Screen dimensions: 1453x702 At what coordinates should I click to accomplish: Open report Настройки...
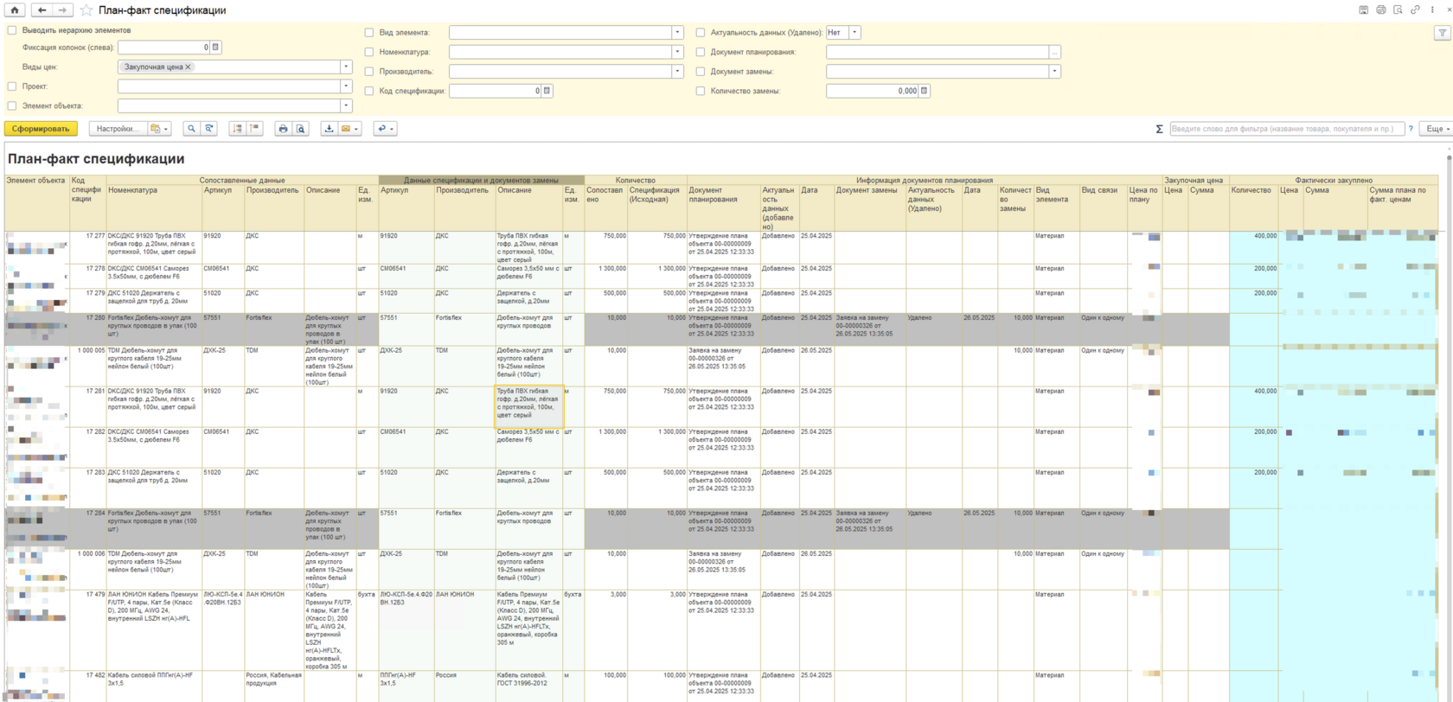[118, 129]
